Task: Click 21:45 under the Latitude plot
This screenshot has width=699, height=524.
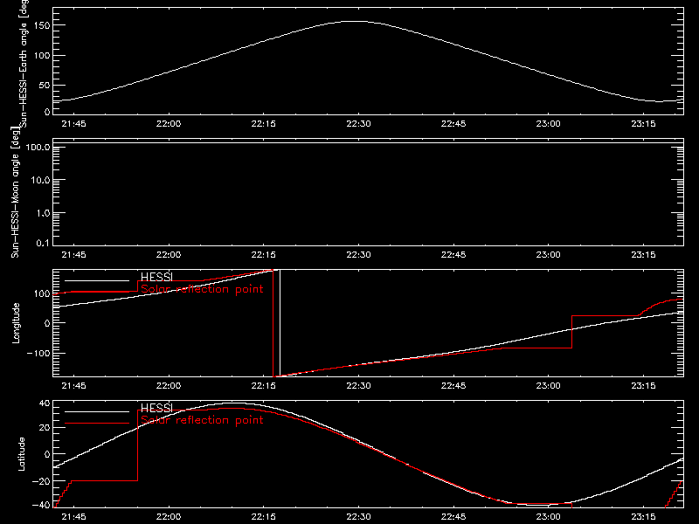Action: coord(73,517)
